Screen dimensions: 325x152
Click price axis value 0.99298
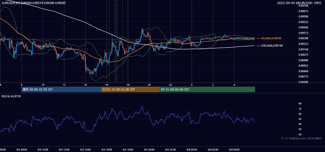[x=303, y=39]
